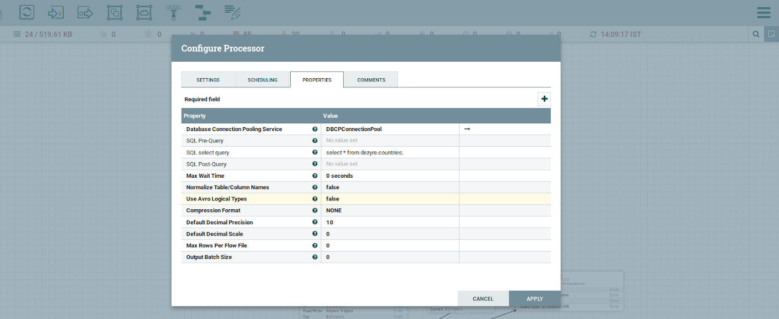Click the Process Group toolbar icon

coord(115,12)
